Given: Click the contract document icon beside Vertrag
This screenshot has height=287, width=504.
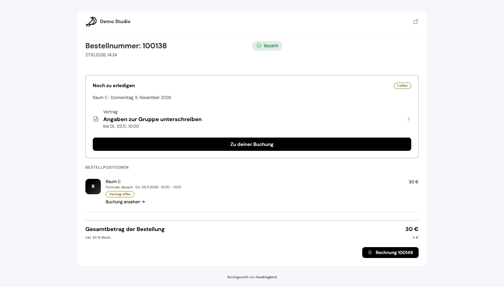Looking at the screenshot, I should [96, 119].
